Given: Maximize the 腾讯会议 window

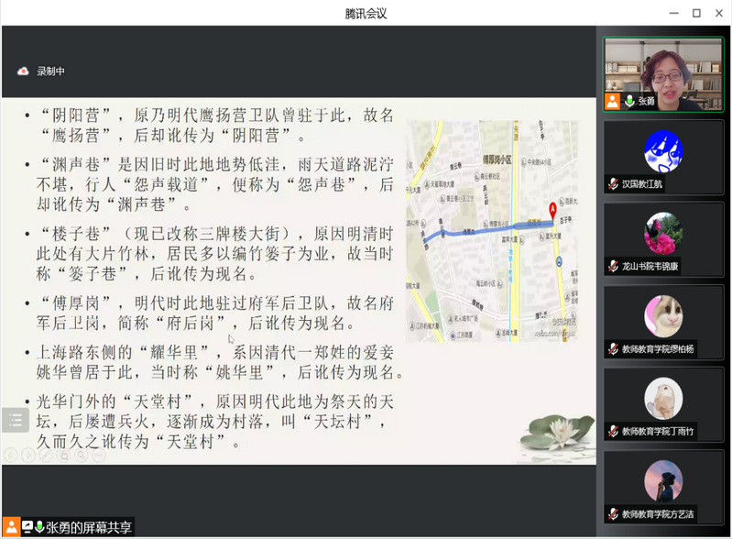Looking at the screenshot, I should click(x=696, y=13).
